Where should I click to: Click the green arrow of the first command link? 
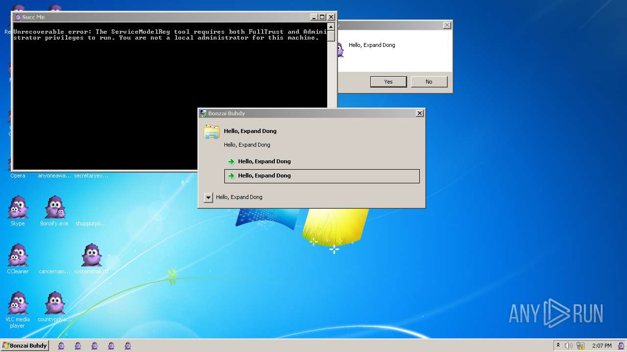point(231,161)
